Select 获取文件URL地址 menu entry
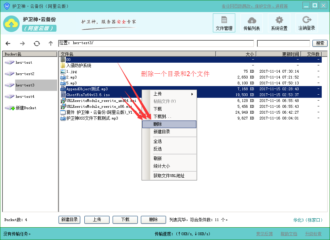Screen dimensions: 330x240 (x=169, y=176)
